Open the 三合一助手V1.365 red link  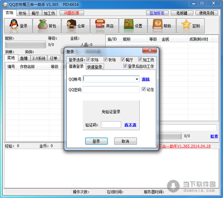pos(185,146)
